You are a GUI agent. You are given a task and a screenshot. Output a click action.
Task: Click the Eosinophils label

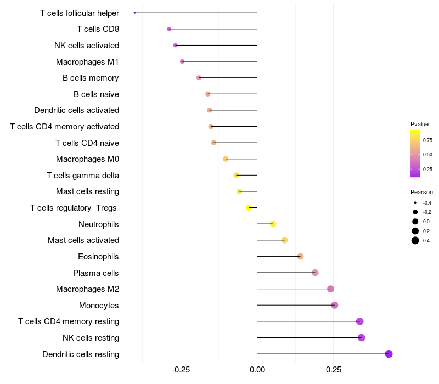click(98, 257)
